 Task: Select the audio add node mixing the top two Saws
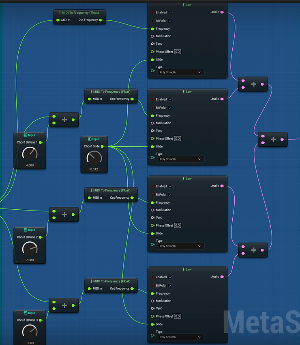click(253, 84)
